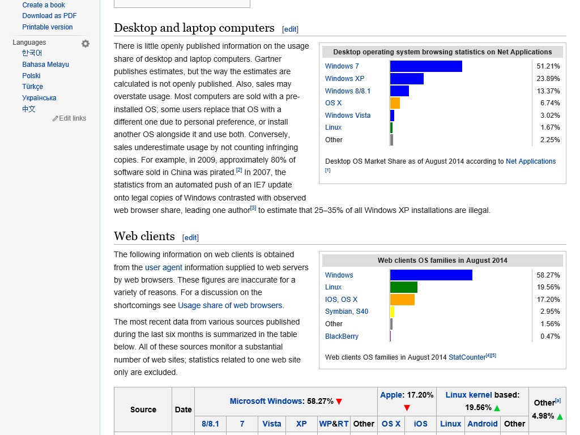Click the Windows 7 blue bar 51.21%
This screenshot has width=580, height=435.
(426, 66)
